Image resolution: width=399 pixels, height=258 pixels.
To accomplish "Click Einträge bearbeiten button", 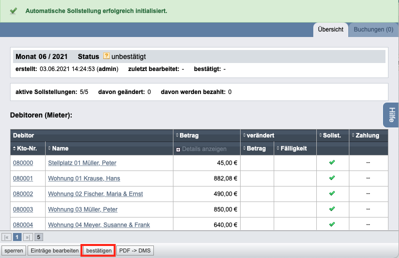I will click(55, 250).
